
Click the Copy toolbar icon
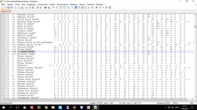pyautogui.click(x=30, y=8)
